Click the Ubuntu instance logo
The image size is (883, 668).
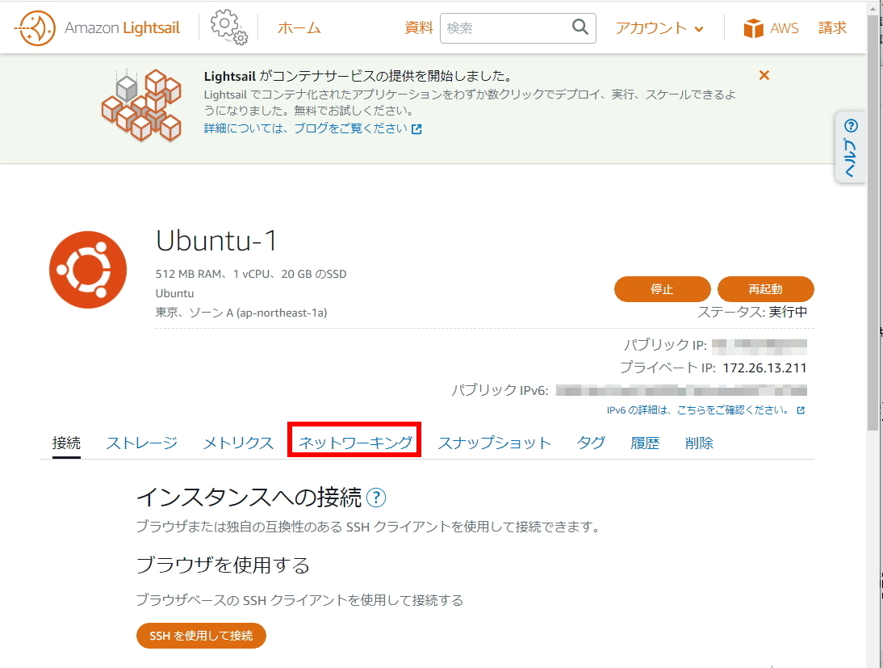point(88,270)
